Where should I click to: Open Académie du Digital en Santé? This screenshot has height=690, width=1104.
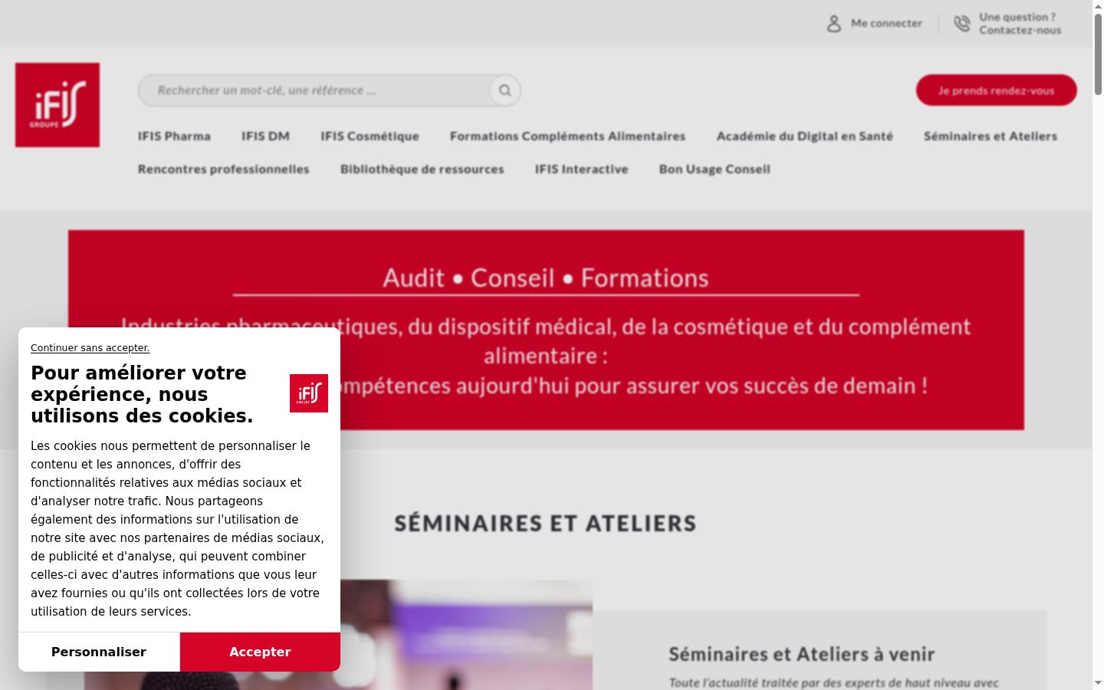[x=805, y=136]
